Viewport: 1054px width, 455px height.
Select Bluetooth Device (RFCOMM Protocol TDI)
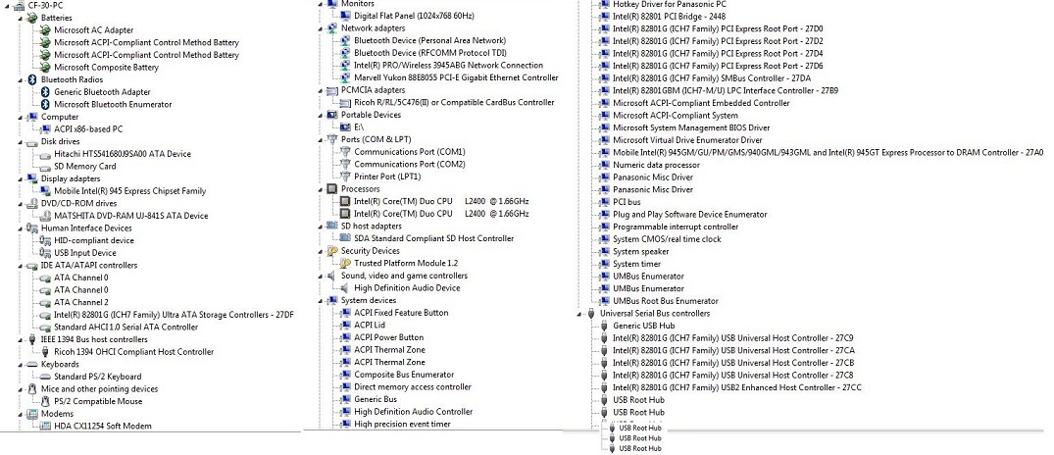point(430,53)
